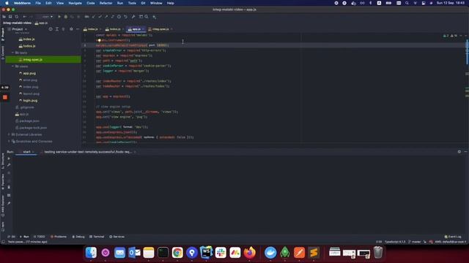Open the Problems tool window
Screen dimensions: 469x263
[59, 237]
